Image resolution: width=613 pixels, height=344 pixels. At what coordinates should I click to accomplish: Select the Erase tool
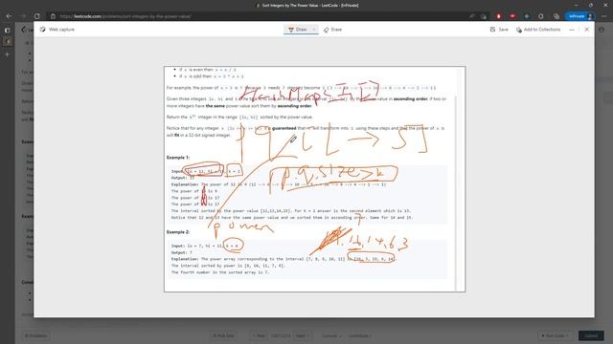pyautogui.click(x=332, y=30)
